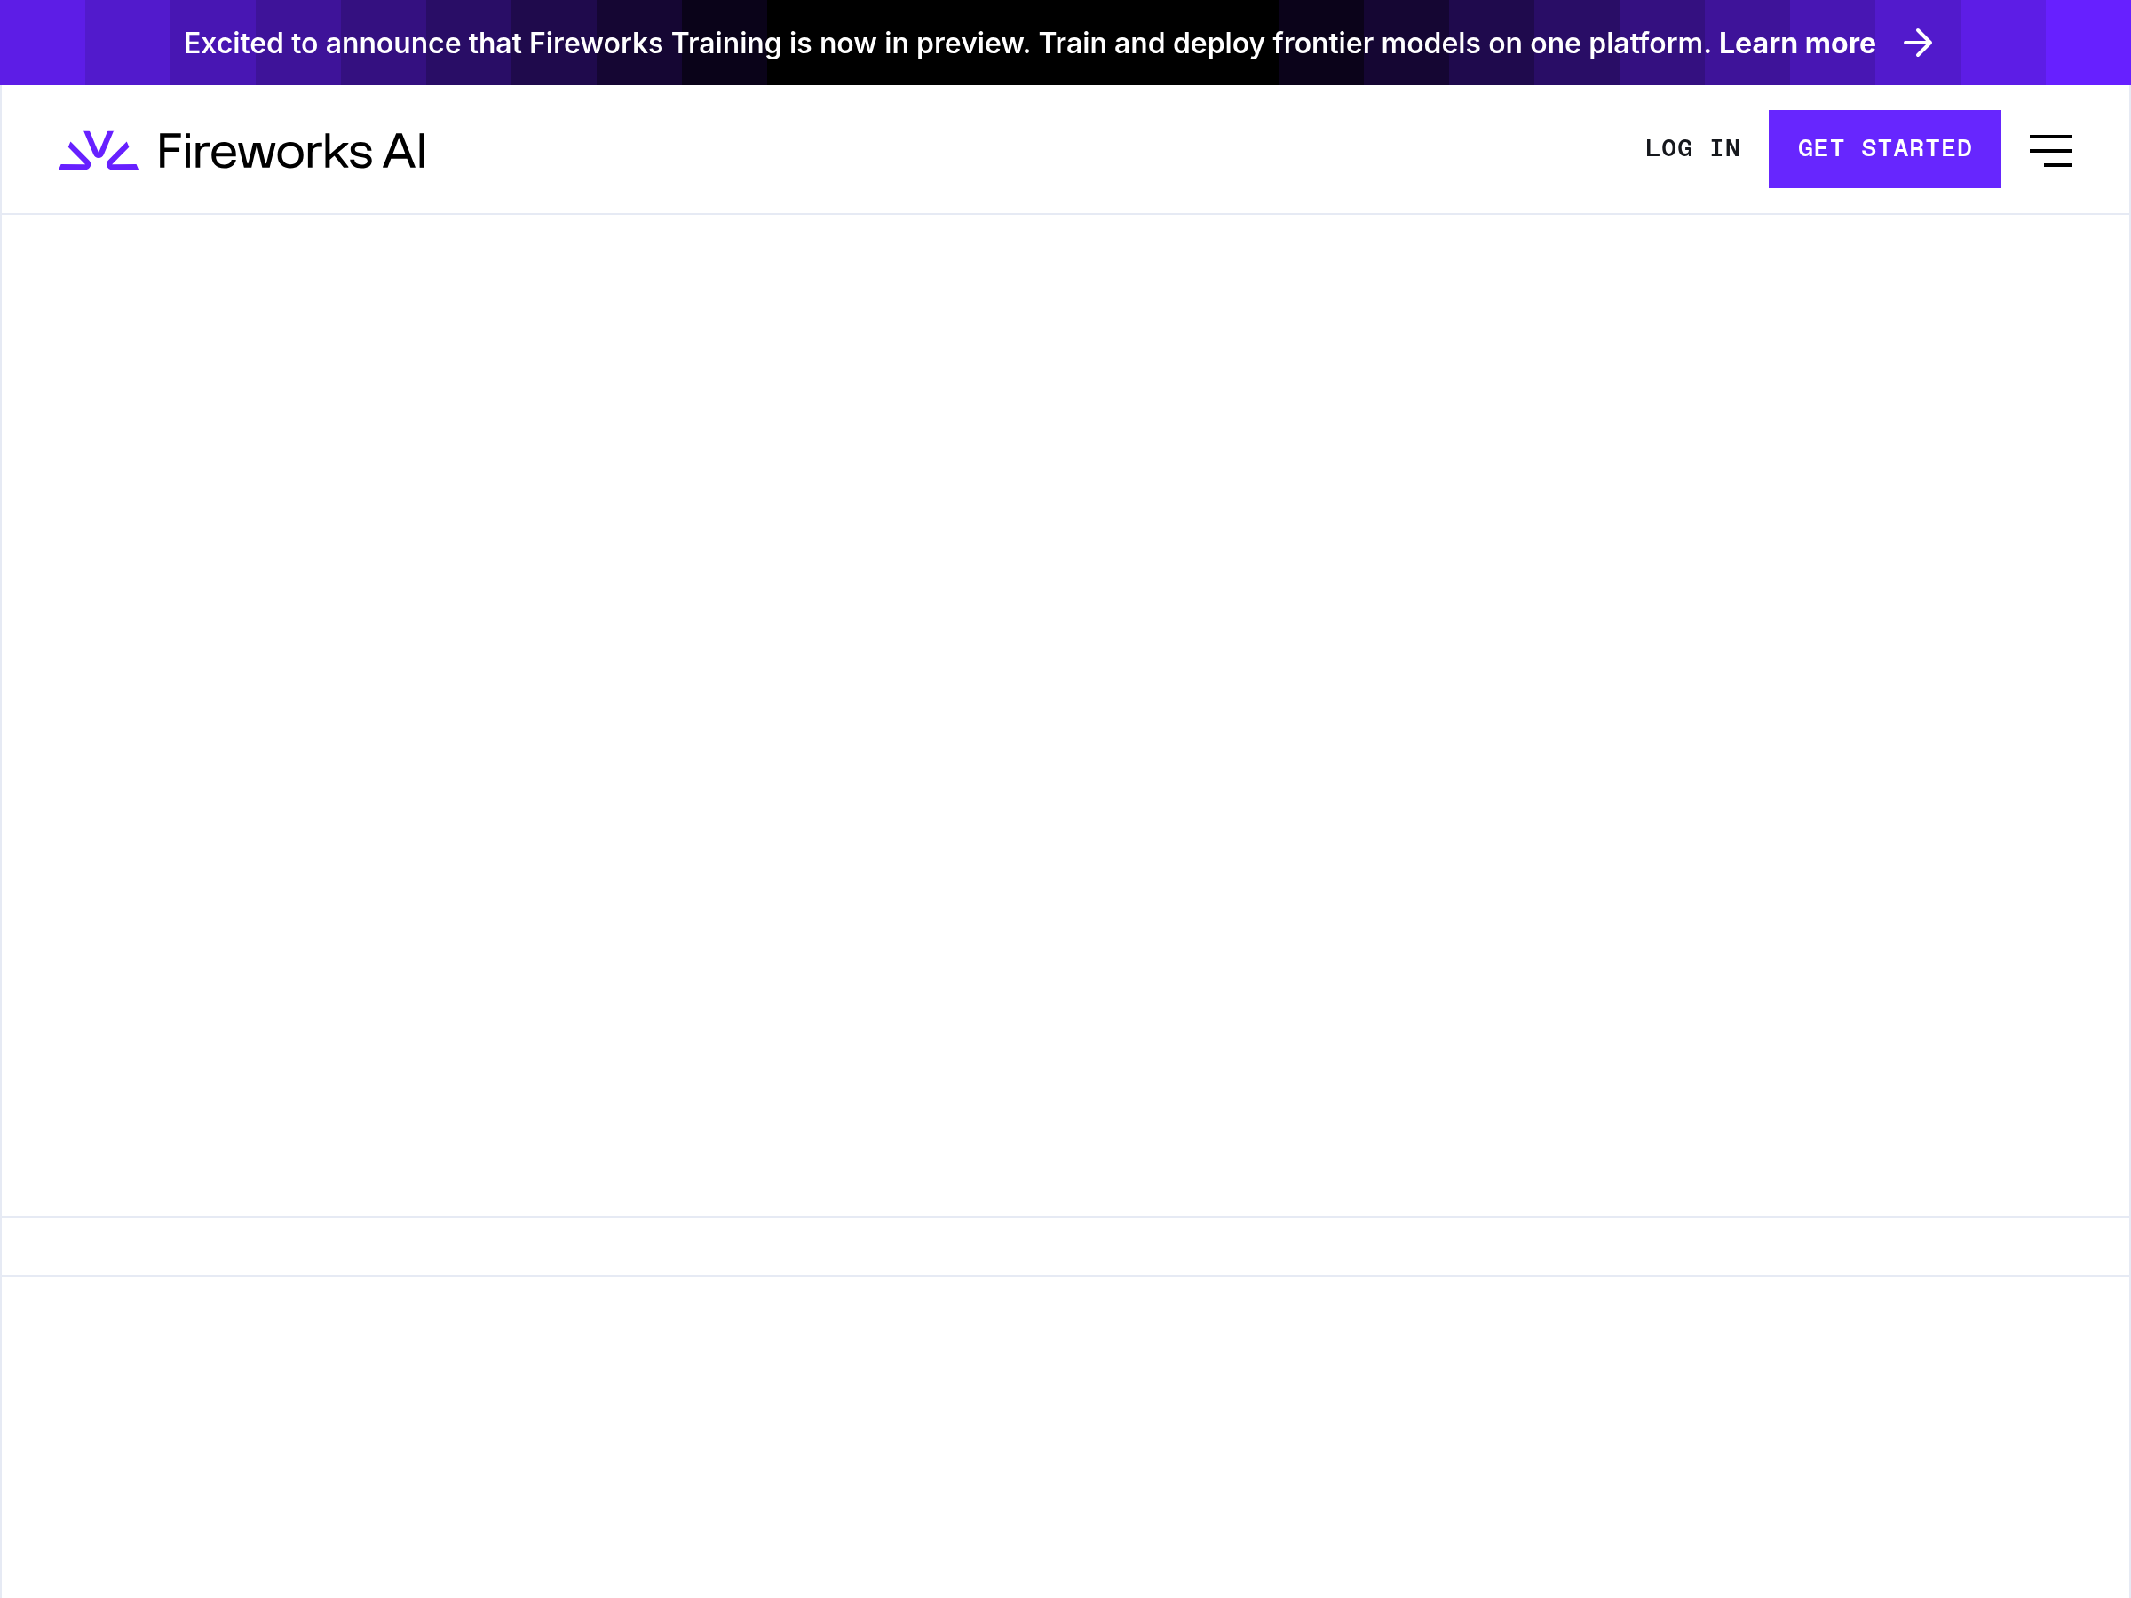Click the narrow empty strip between divider lines
Screen dimensions: 2131x1598
[1065, 1246]
